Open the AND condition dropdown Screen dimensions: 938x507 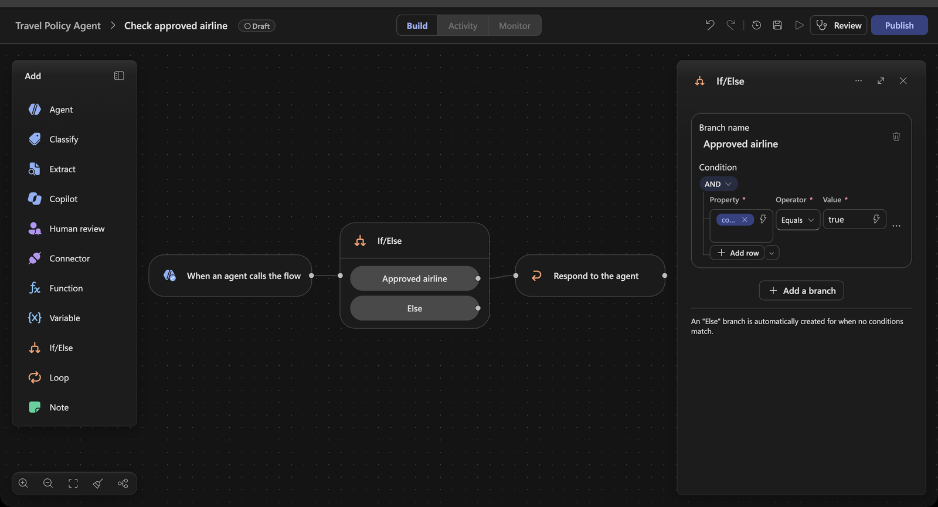tap(718, 184)
